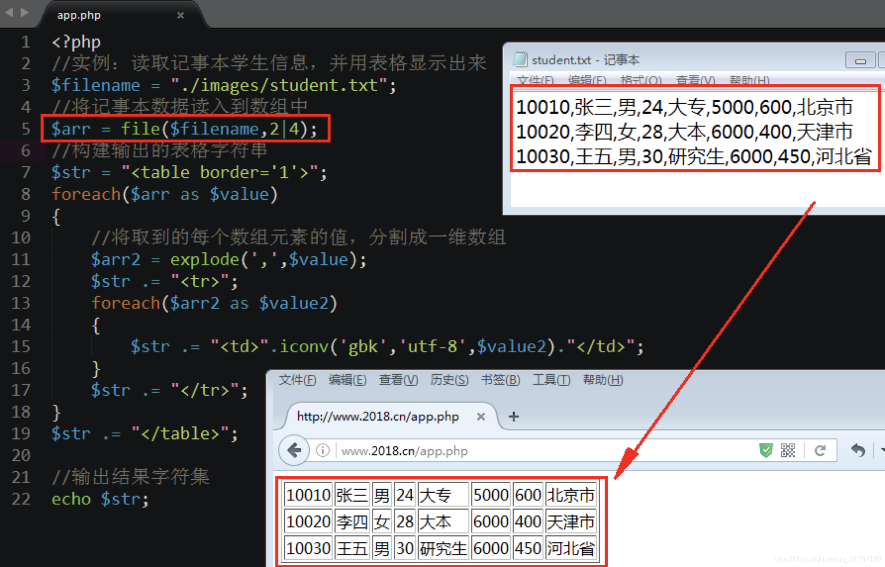
Task: Open the 工具(T) tools menu
Action: tap(551, 380)
